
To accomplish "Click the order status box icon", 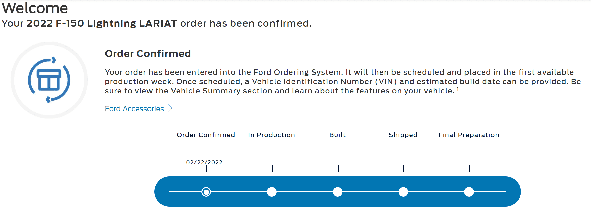I will pyautogui.click(x=49, y=80).
